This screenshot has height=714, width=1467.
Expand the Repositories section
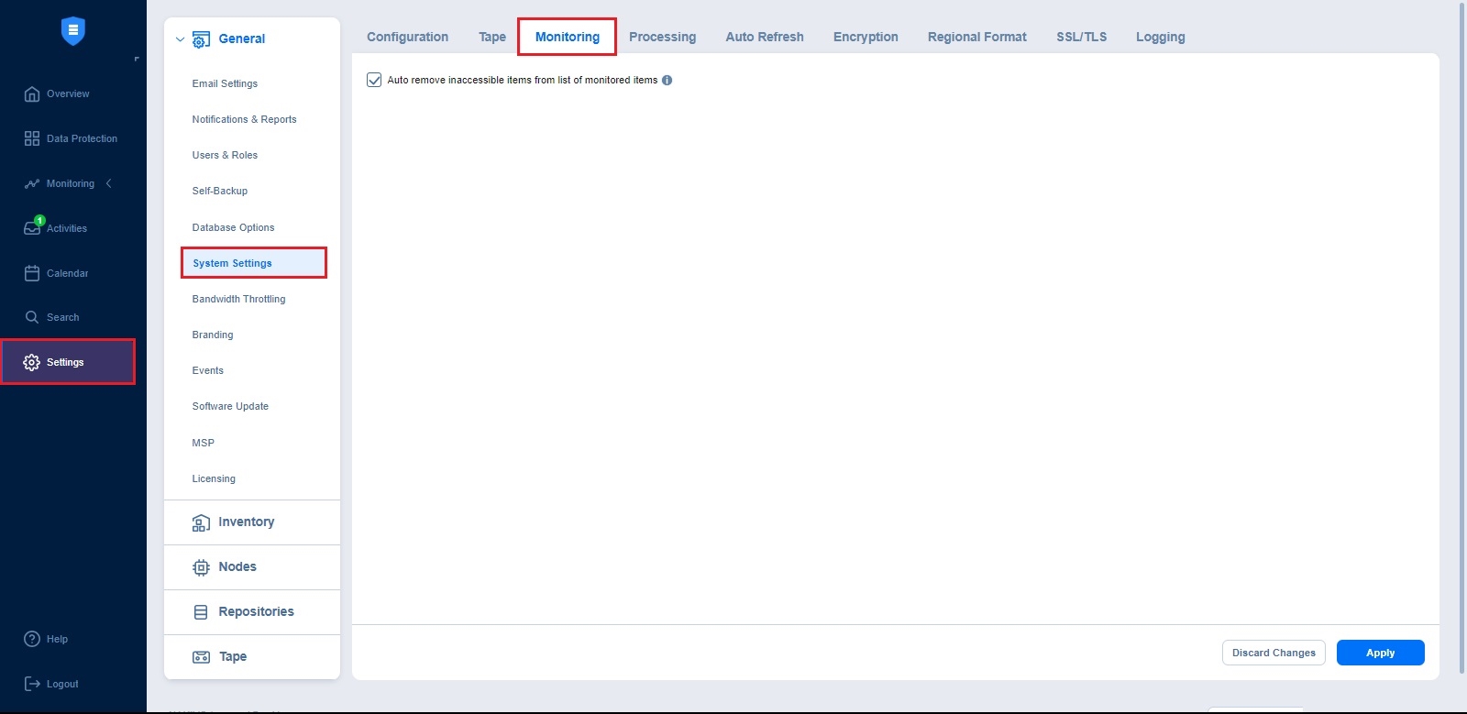pyautogui.click(x=256, y=612)
